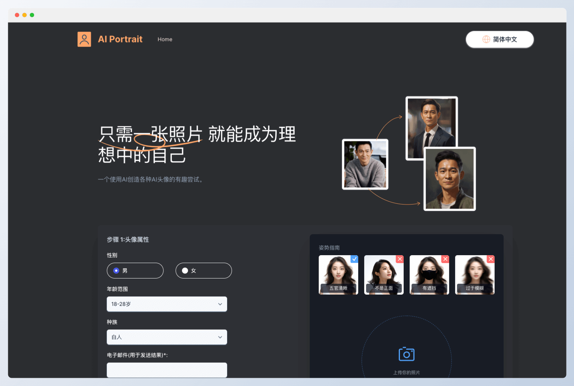Open the 种族 dropdown showing 白人

[167, 337]
